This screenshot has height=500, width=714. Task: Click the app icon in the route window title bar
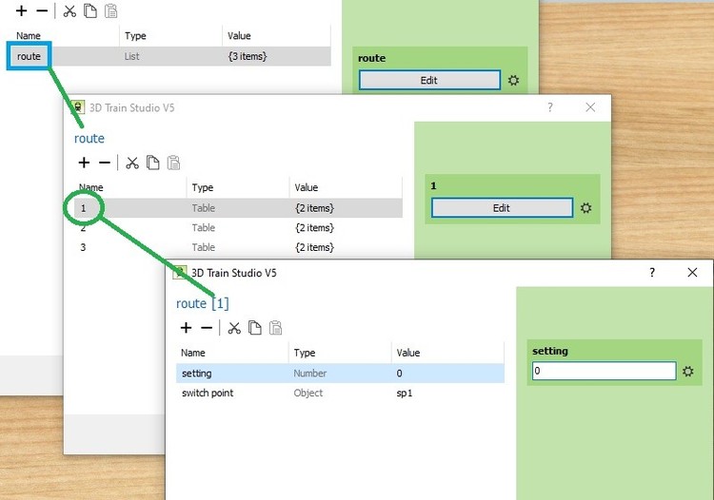pyautogui.click(x=78, y=107)
